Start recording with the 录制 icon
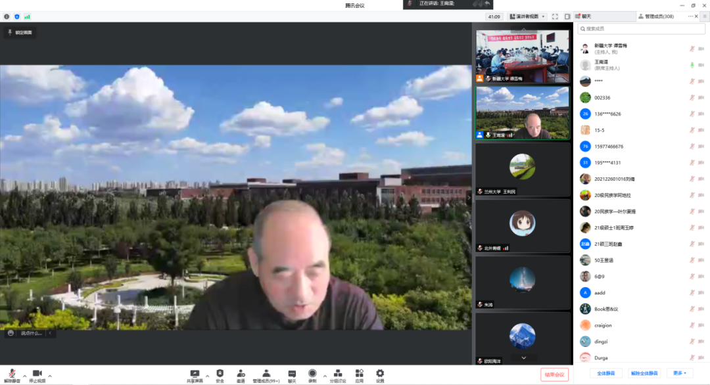Viewport: 710px width, 385px height. pyautogui.click(x=312, y=373)
